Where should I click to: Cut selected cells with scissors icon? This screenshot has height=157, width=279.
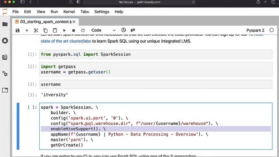36,31
